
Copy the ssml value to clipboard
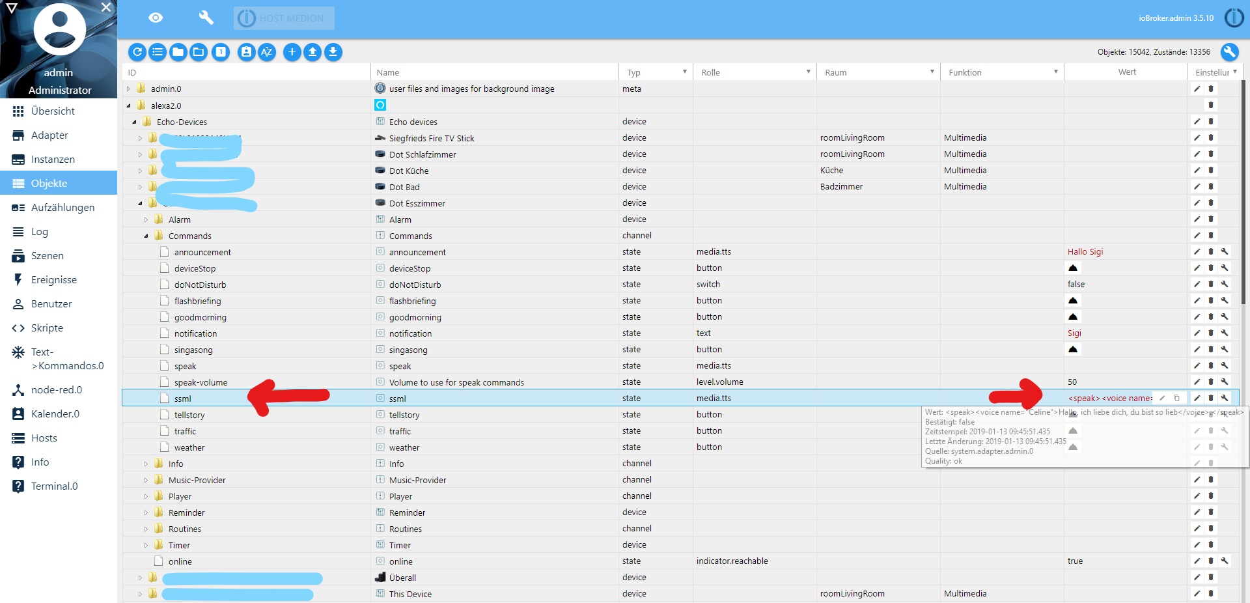coord(1176,398)
